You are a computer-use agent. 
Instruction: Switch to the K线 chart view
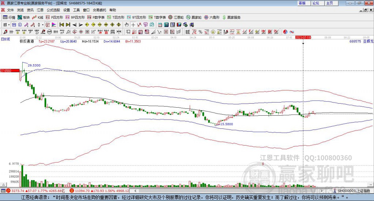pos(38,18)
